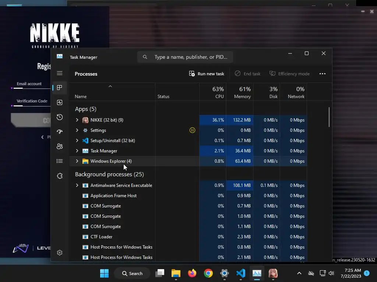
Task: Select the Processes page icon in sidebar
Action: coord(60,88)
